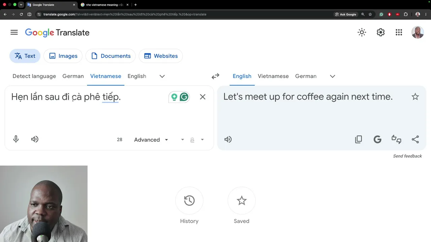
Task: Open Saved translations
Action: (241, 205)
